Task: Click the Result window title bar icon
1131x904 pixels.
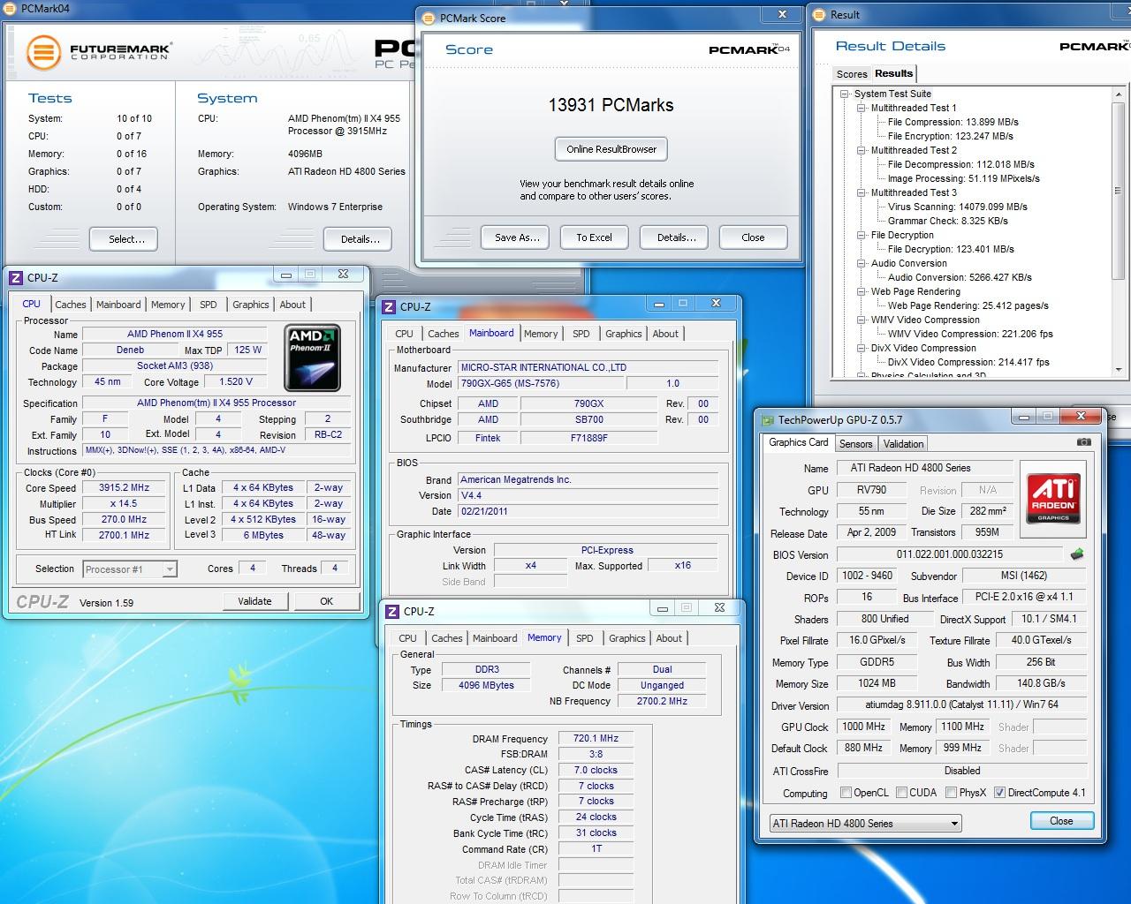Action: coord(821,15)
